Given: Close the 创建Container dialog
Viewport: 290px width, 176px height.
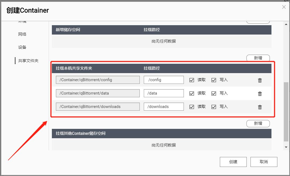Looking at the screenshot, I should click(284, 7).
